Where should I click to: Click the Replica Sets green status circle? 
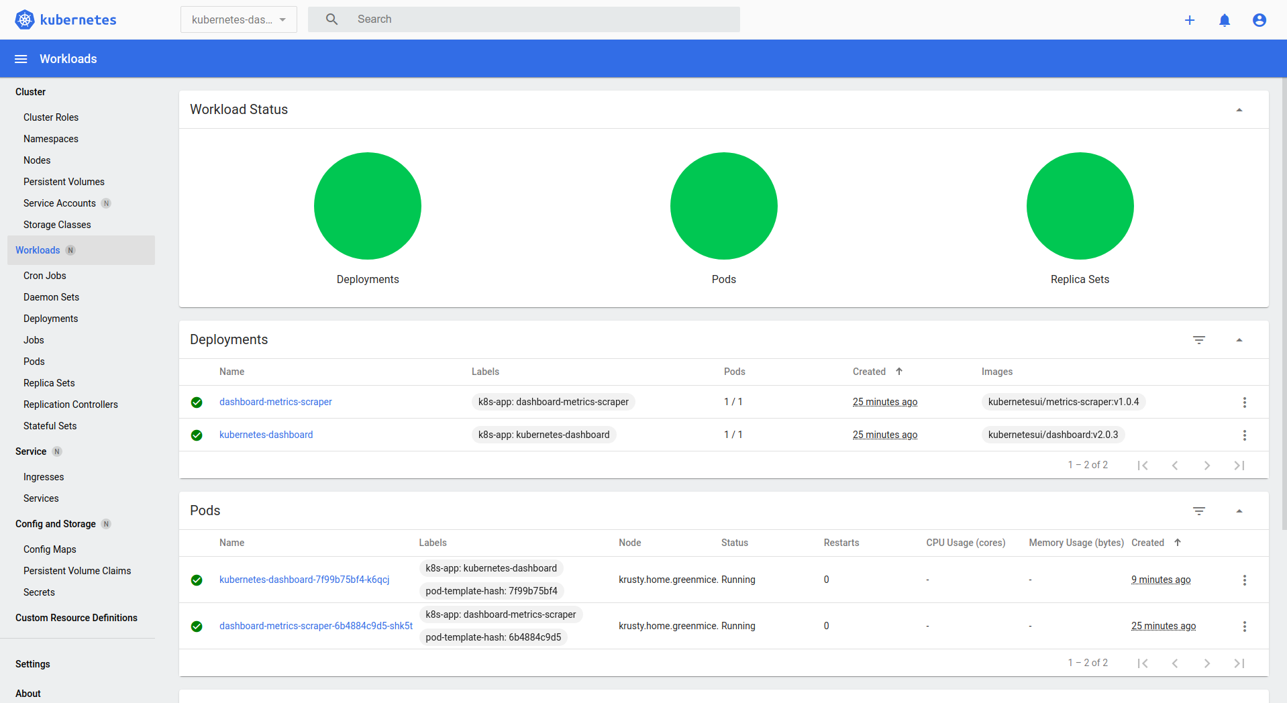[1080, 206]
